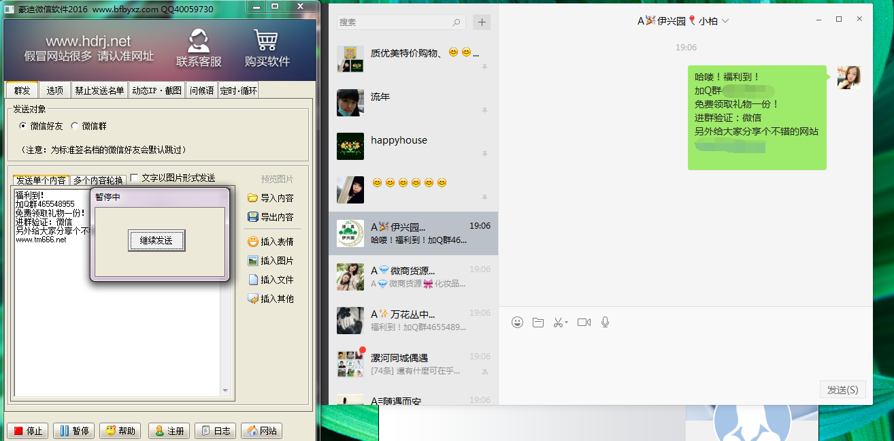Click the folder icon to send a file
The height and width of the screenshot is (441, 894).
538,322
